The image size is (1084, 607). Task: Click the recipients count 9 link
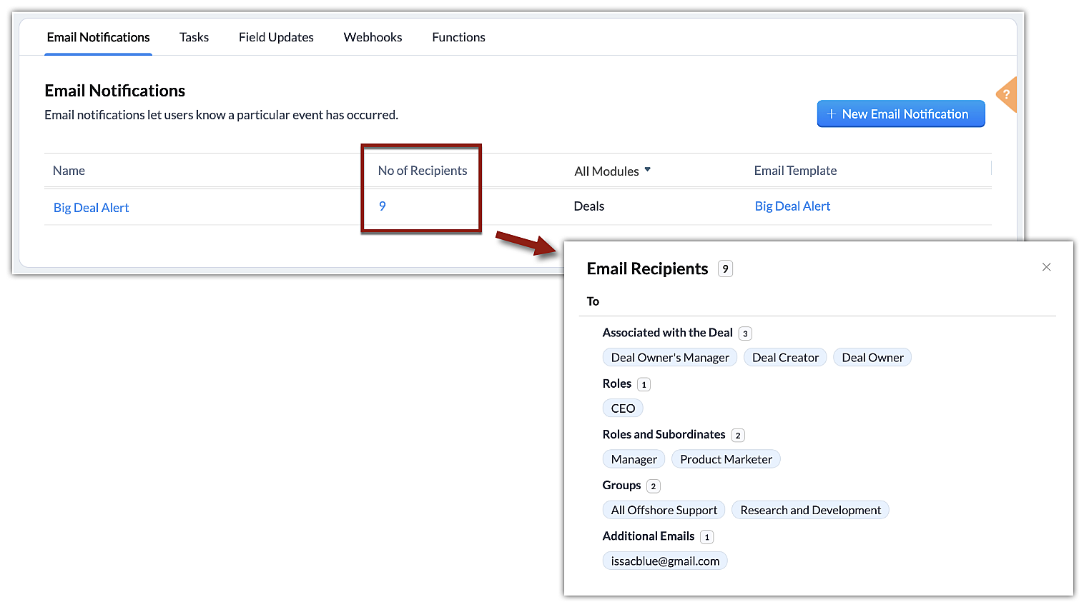[383, 206]
